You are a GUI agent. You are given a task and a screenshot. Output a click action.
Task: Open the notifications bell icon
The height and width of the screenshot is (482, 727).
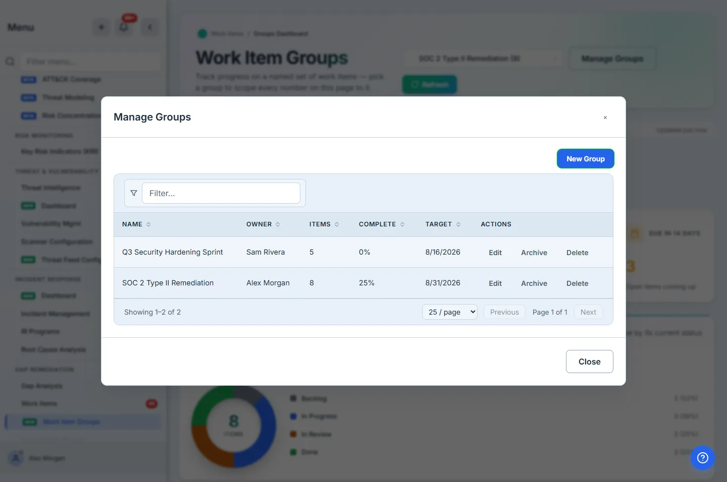tap(124, 27)
